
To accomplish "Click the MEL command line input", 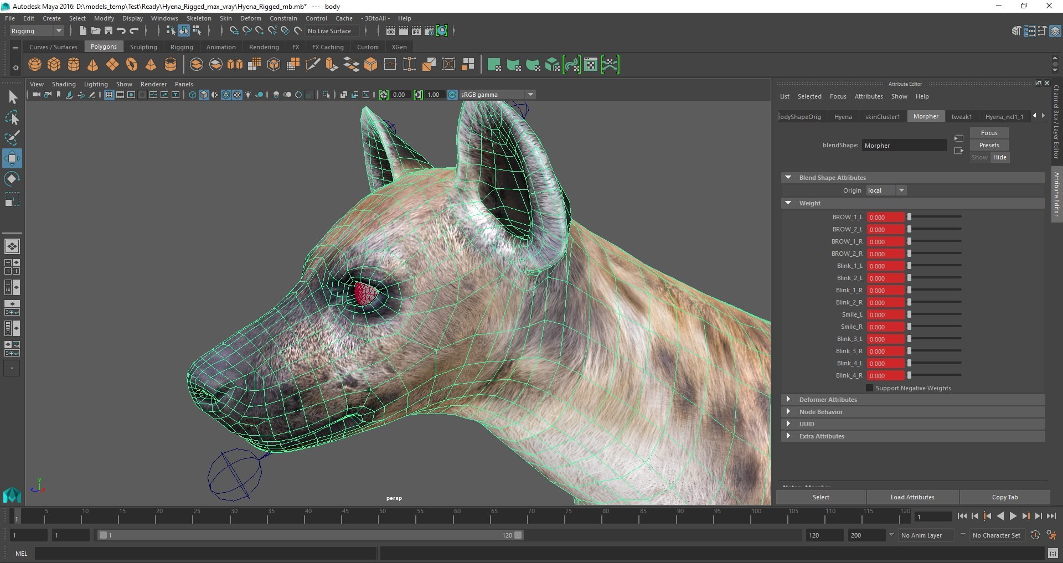I will [x=206, y=553].
